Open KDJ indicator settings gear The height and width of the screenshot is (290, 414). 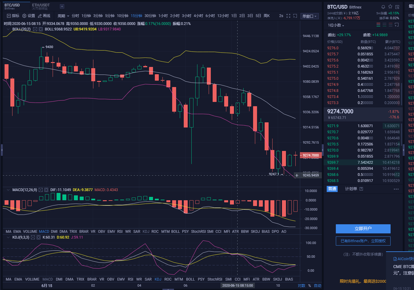pos(33,237)
